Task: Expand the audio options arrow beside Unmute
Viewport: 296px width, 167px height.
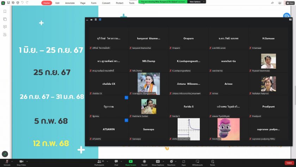Action: point(13,161)
